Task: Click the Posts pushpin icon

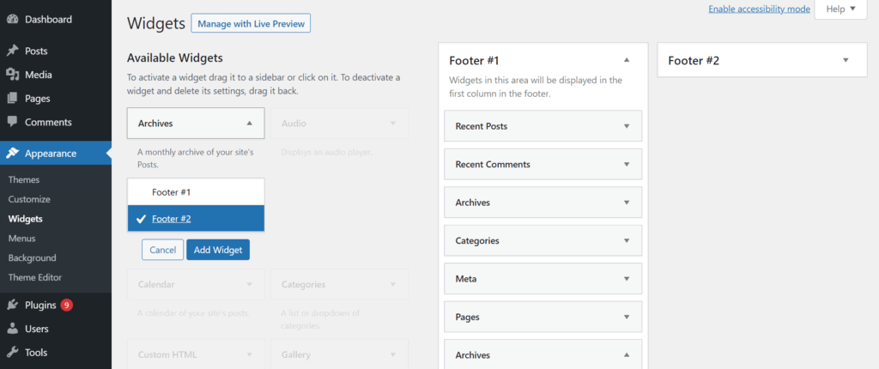Action: click(12, 51)
